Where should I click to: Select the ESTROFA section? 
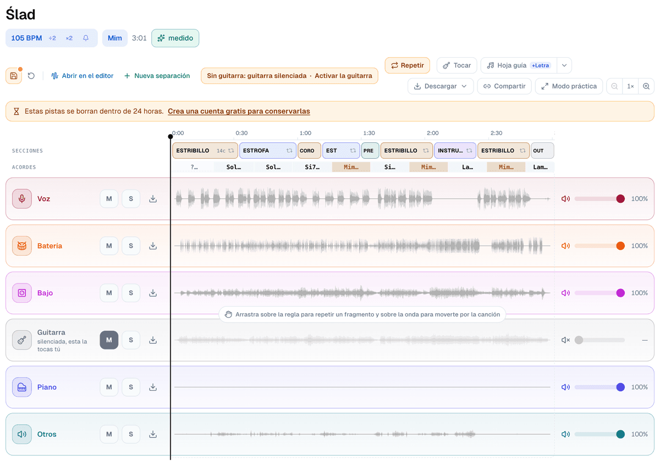click(268, 151)
